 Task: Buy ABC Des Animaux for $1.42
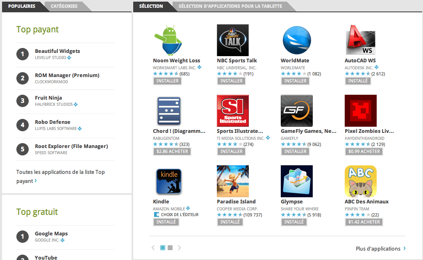pyautogui.click(x=364, y=222)
